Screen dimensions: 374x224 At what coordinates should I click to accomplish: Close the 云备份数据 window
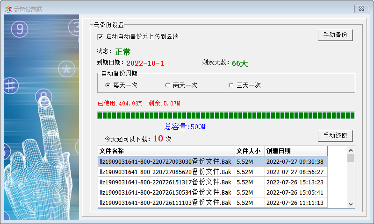click(x=361, y=9)
